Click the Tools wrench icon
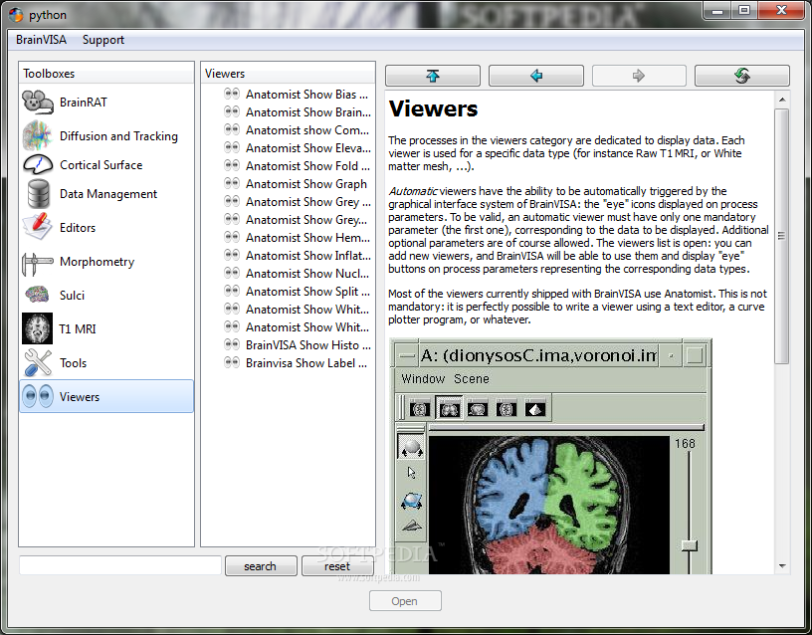Viewport: 812px width, 635px height. [x=38, y=362]
